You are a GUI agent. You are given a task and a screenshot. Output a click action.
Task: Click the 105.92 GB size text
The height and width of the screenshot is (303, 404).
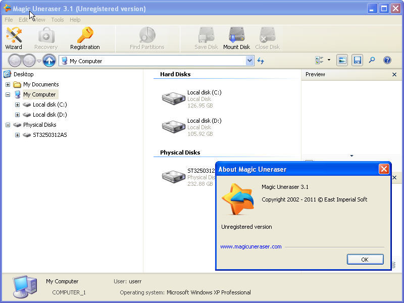200,134
